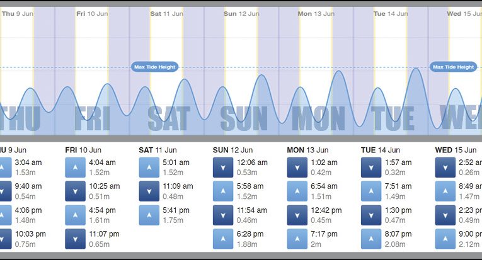Select the Fri 10 Jun chart header
The width and height of the screenshot is (482, 260).
tap(91, 13)
